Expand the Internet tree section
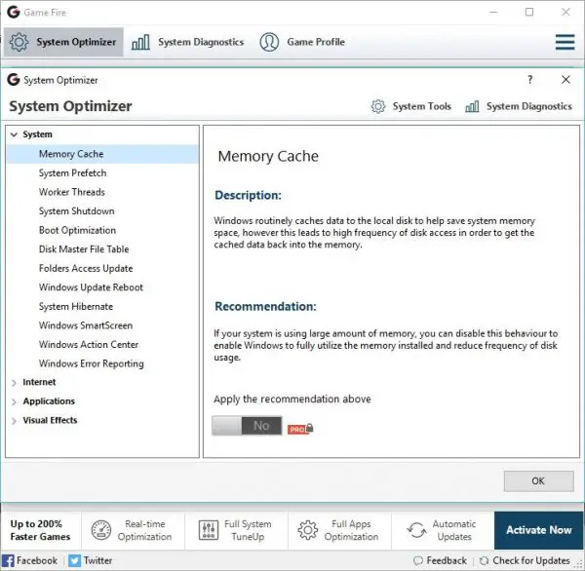 [x=14, y=383]
